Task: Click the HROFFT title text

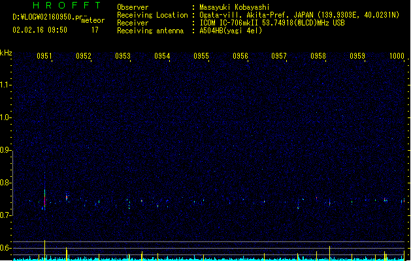Action: tap(67, 5)
